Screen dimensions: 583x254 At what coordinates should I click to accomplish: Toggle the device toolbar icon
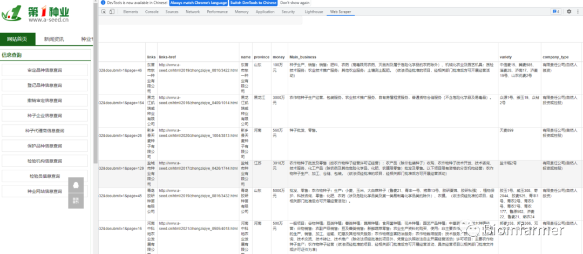click(112, 11)
